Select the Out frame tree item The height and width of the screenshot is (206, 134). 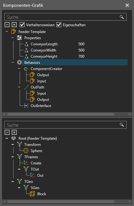[40, 175]
